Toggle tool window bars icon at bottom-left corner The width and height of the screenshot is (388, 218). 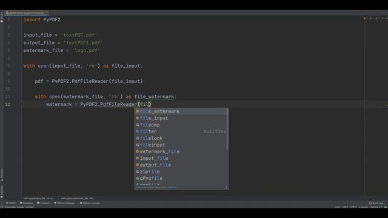(x=2, y=207)
